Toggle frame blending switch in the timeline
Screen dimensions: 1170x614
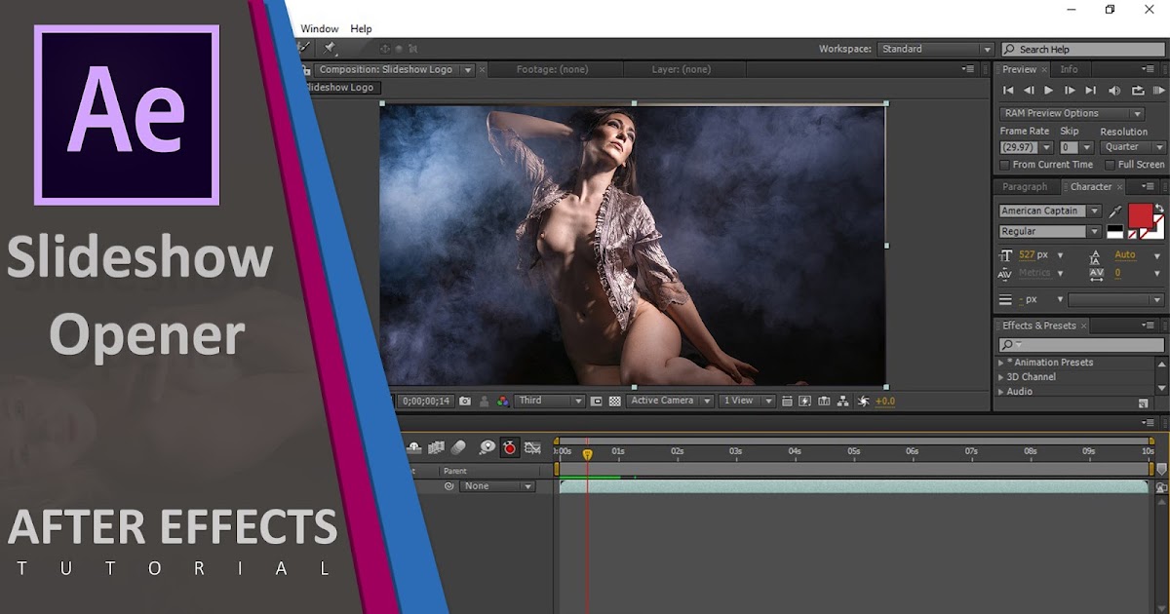pos(436,447)
